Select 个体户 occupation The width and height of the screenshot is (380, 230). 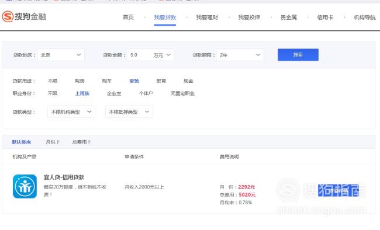coord(146,93)
